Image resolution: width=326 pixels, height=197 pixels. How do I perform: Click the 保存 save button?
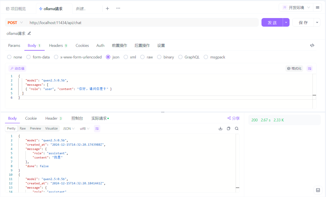point(303,23)
